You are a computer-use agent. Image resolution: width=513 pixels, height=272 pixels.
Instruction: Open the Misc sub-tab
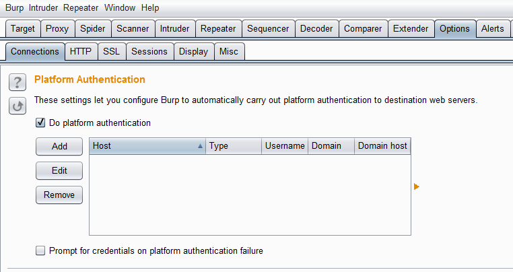229,52
